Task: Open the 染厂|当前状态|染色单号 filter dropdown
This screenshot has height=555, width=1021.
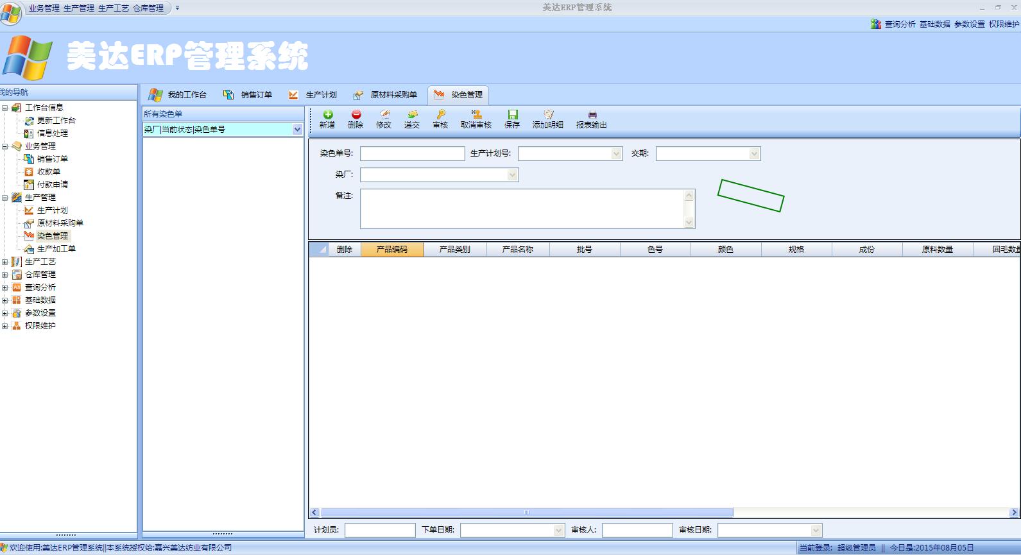Action: (x=297, y=130)
